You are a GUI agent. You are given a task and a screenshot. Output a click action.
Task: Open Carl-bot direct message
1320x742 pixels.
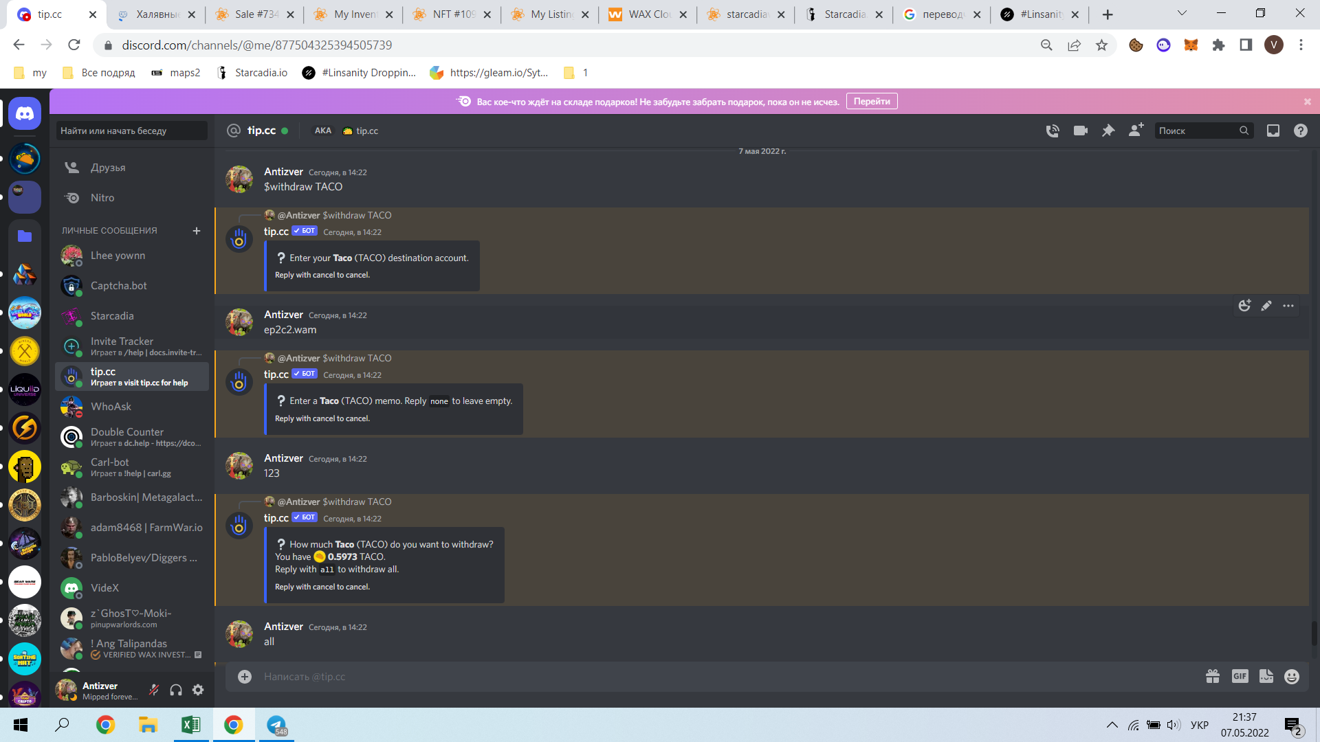131,467
